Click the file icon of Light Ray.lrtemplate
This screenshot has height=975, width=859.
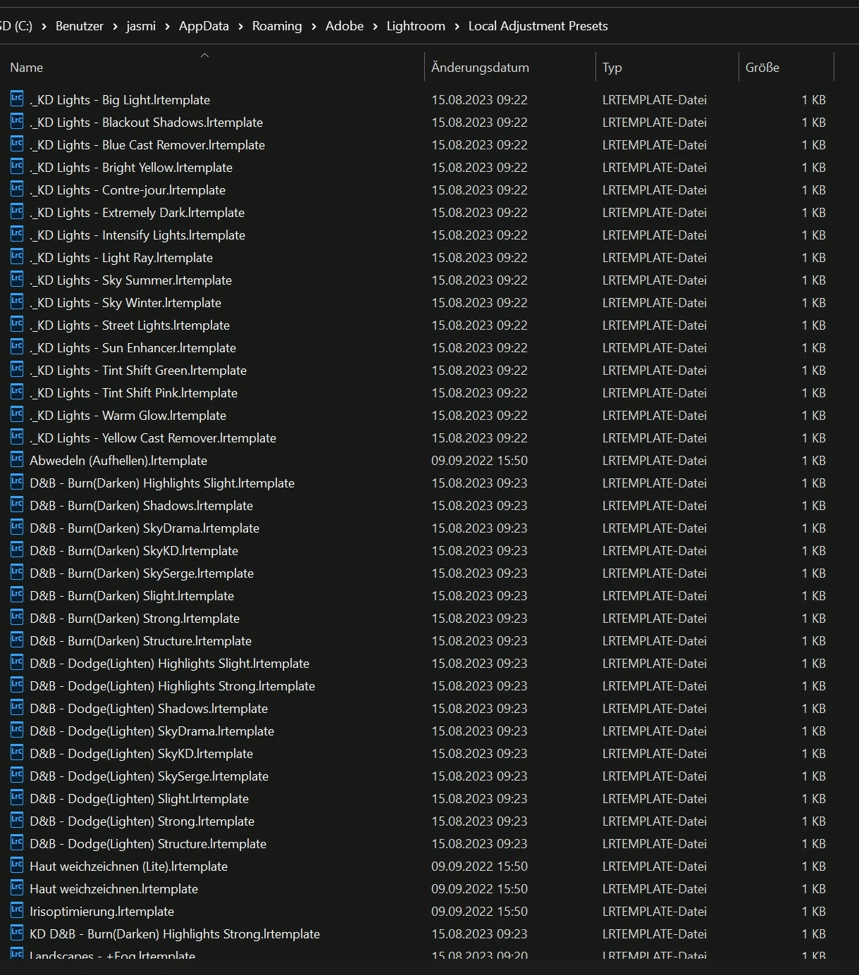click(x=17, y=256)
